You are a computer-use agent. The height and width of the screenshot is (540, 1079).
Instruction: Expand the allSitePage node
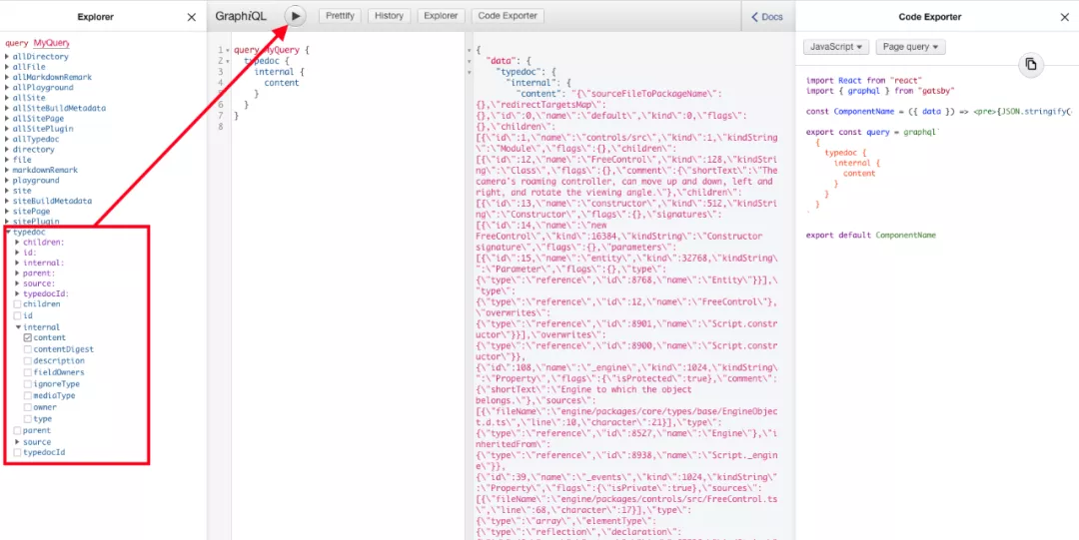pos(8,119)
